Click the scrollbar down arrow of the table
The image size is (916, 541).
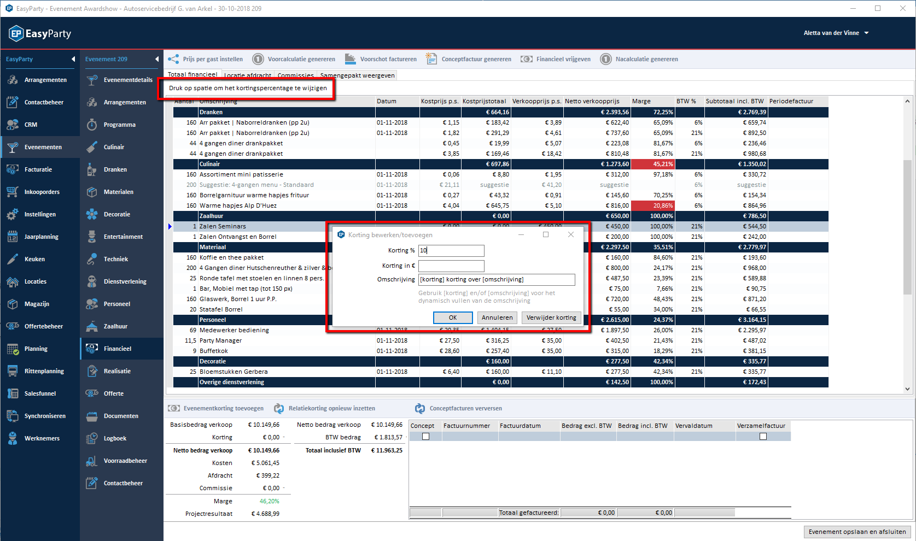(x=907, y=389)
